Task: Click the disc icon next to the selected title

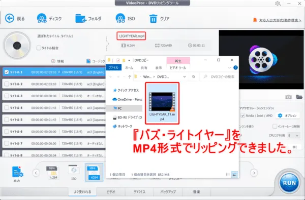Action: point(17,46)
